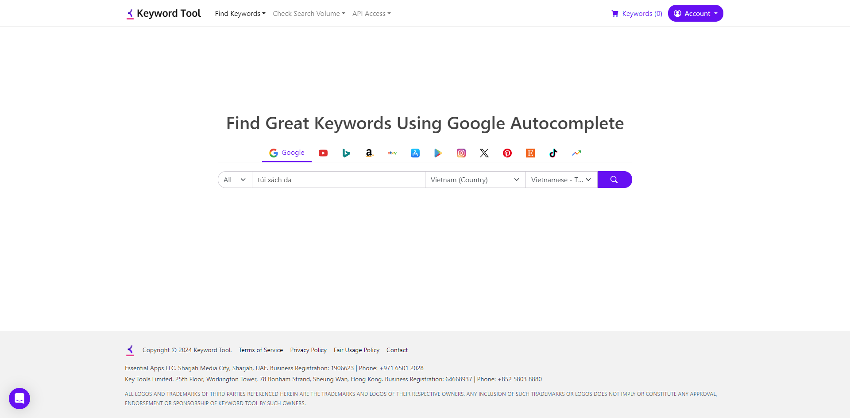Viewport: 850px width, 418px height.
Task: Open the All search type dropdown
Action: [235, 180]
